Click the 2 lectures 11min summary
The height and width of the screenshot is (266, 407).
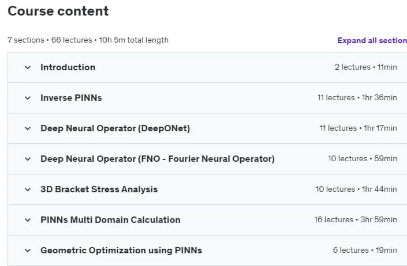[366, 67]
